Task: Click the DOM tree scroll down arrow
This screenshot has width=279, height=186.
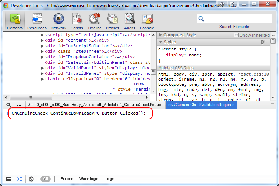Action: [153, 91]
